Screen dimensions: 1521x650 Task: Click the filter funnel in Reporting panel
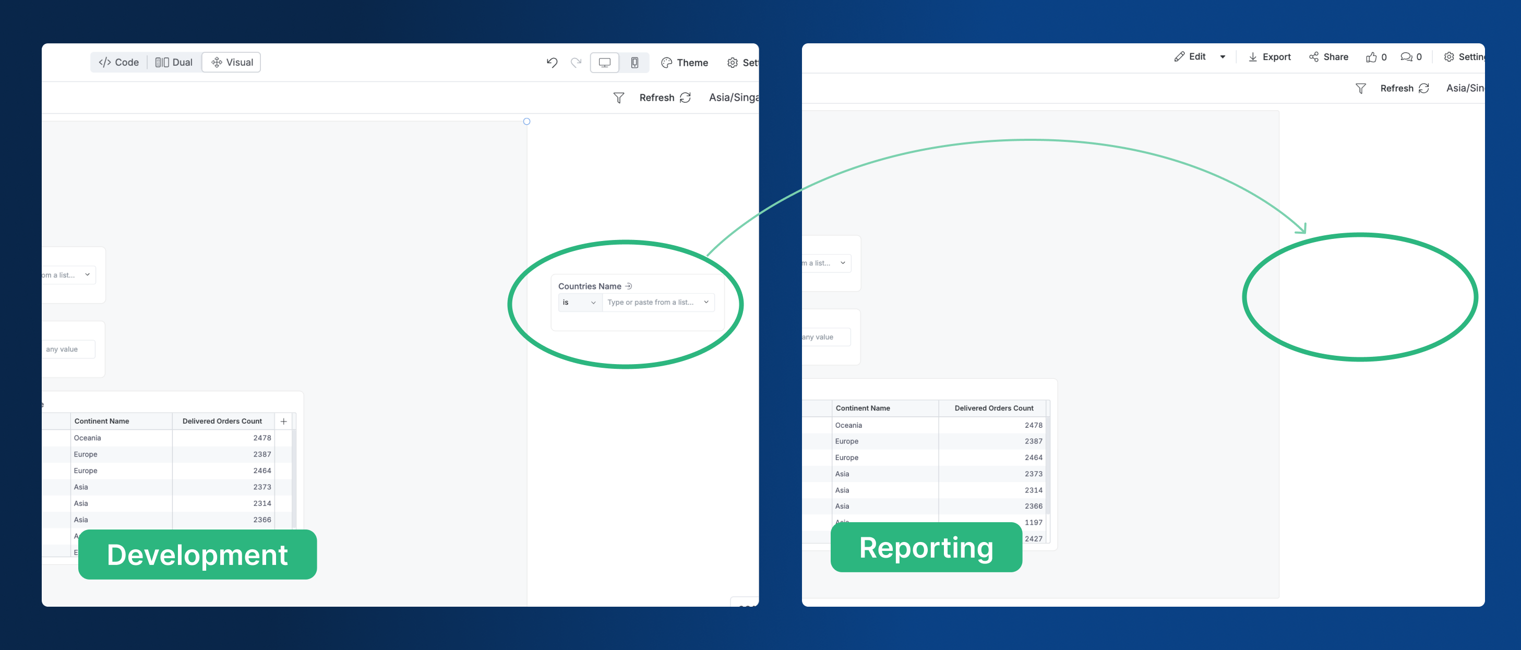[x=1360, y=89]
